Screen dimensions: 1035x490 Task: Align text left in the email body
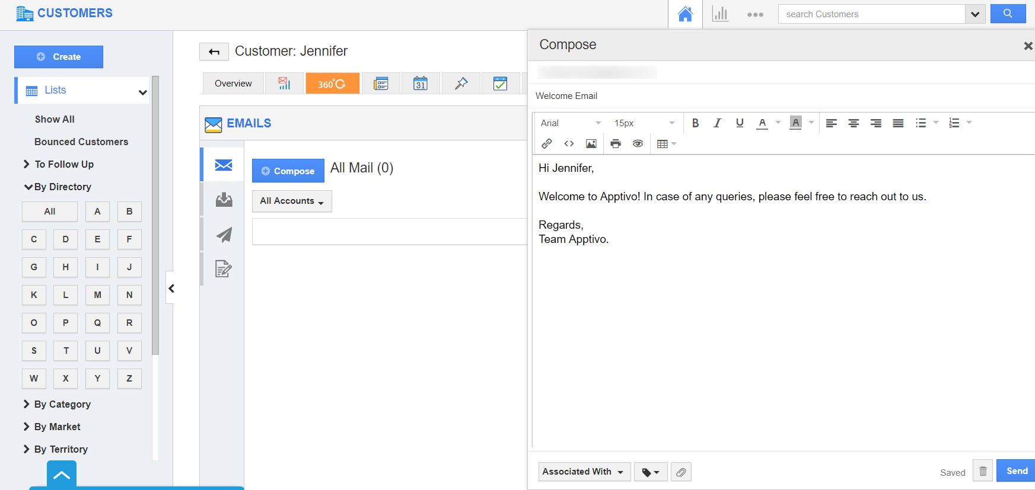pos(832,123)
